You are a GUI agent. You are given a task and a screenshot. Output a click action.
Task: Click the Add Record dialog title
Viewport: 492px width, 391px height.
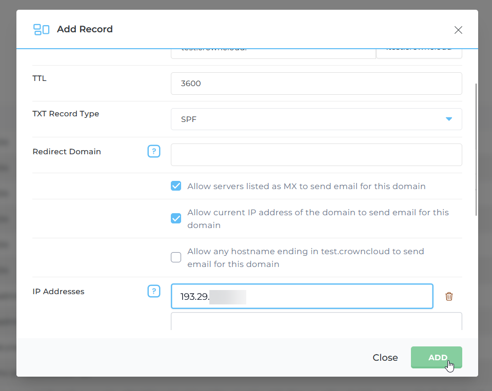pos(85,29)
